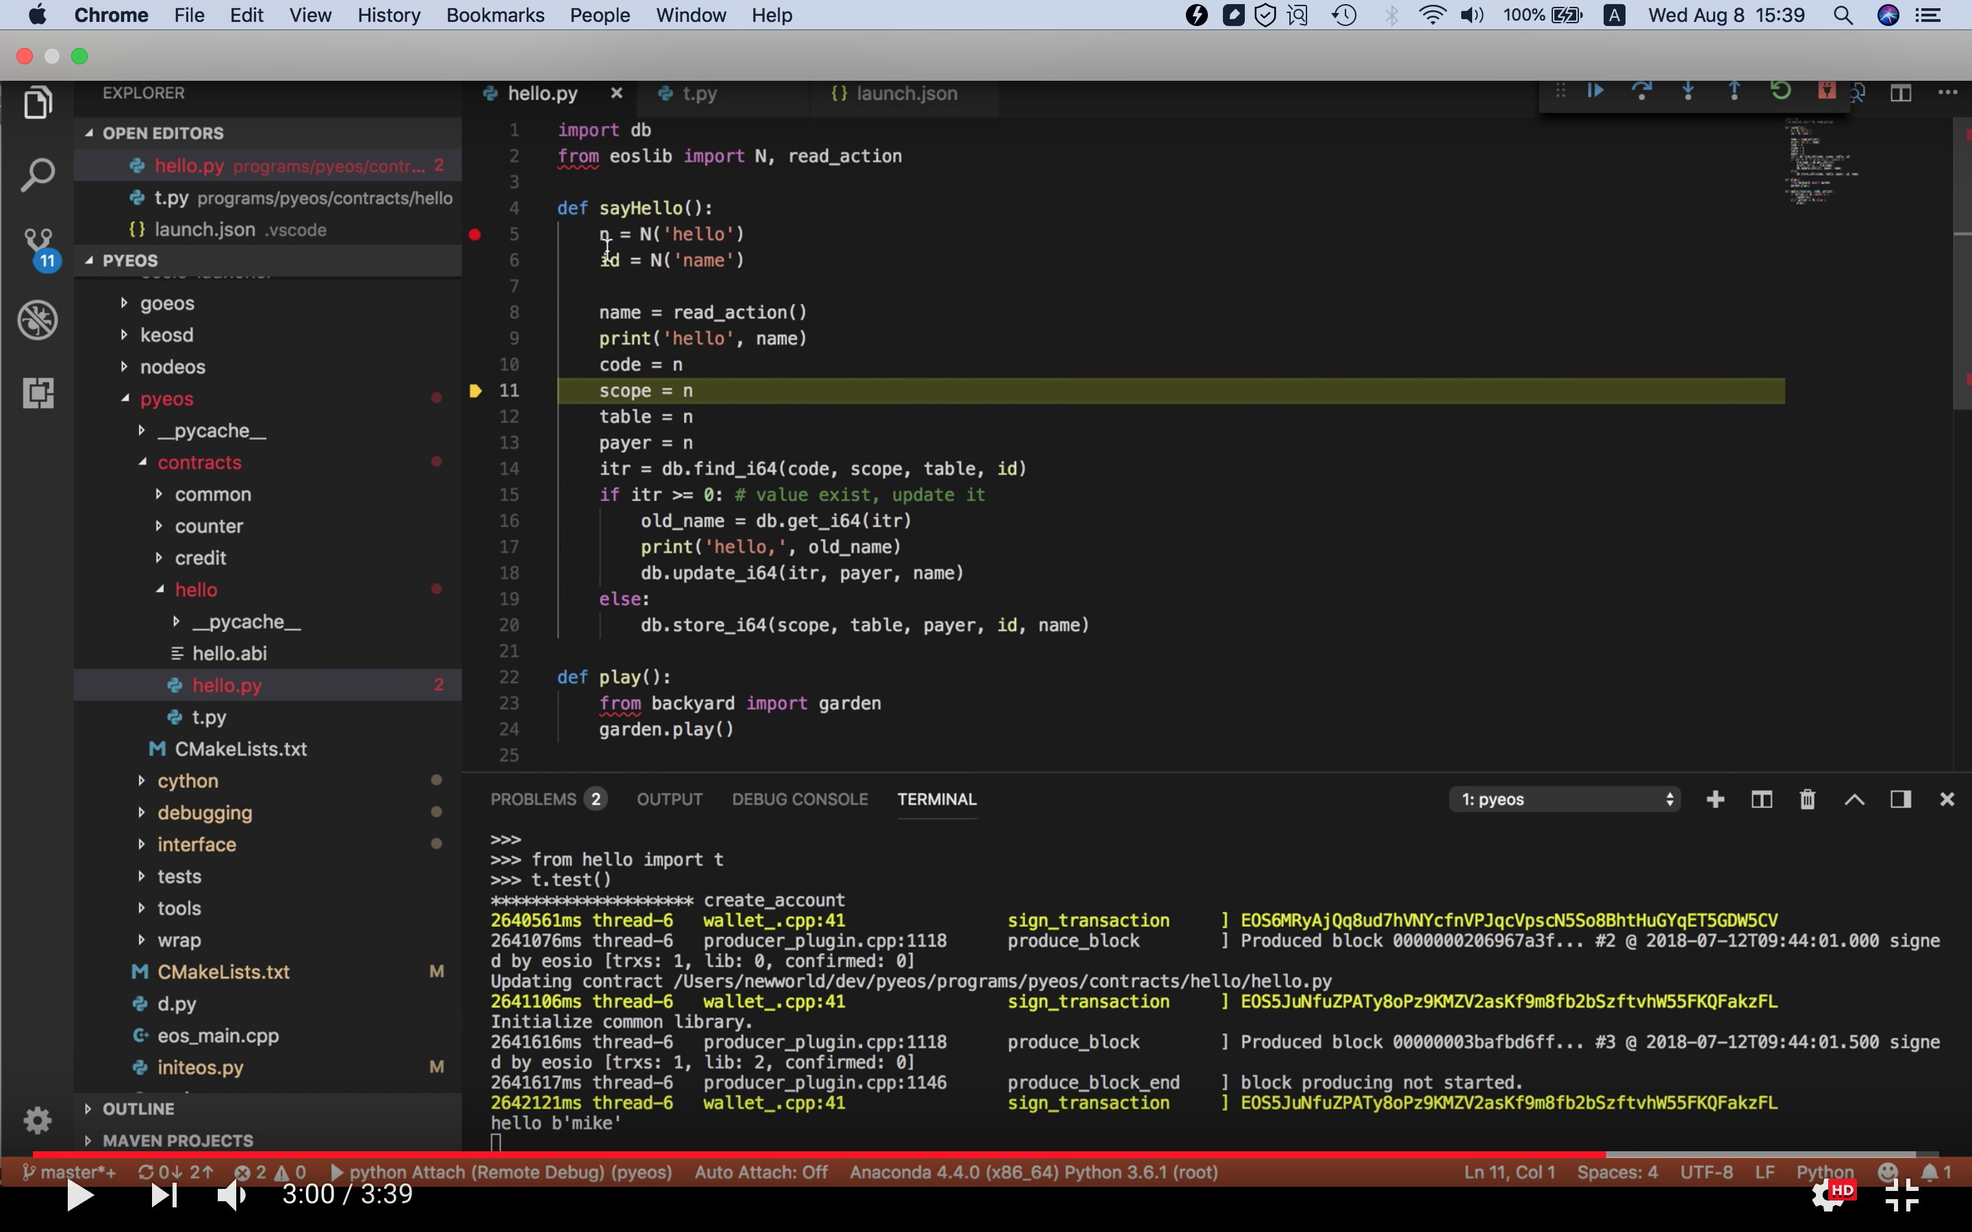Viewport: 1972px width, 1232px height.
Task: Click the debug Restart icon
Action: 1780,91
